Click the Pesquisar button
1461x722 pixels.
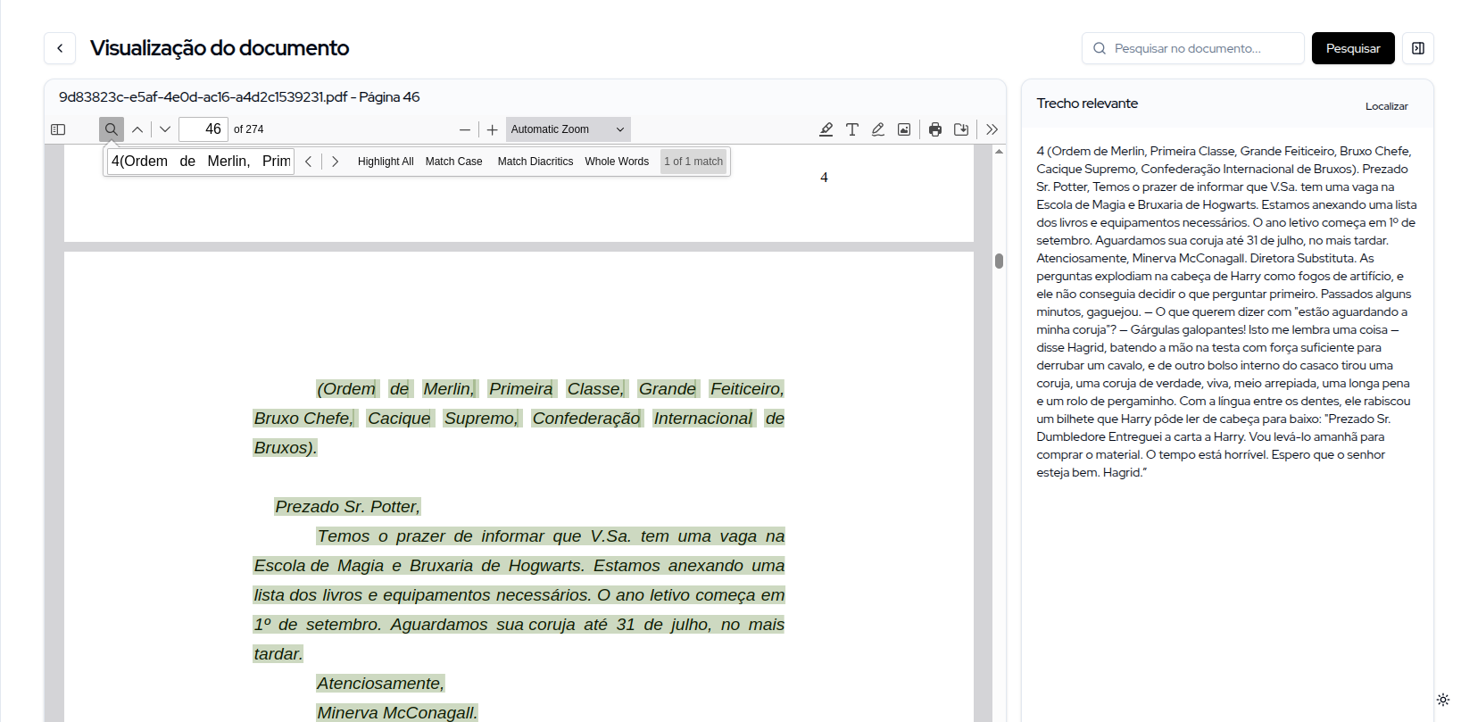(x=1353, y=48)
